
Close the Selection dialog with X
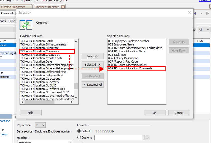point(189,12)
